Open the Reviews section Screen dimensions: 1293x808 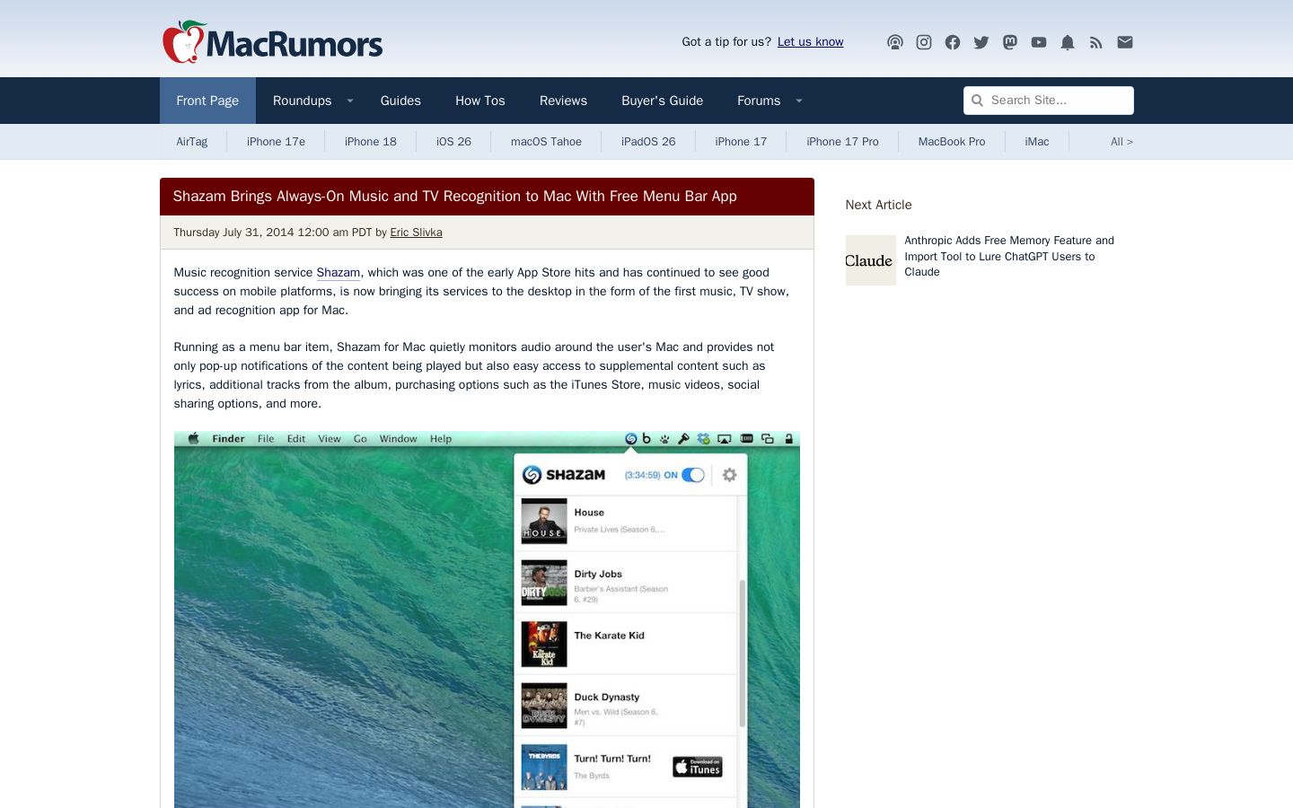[563, 101]
